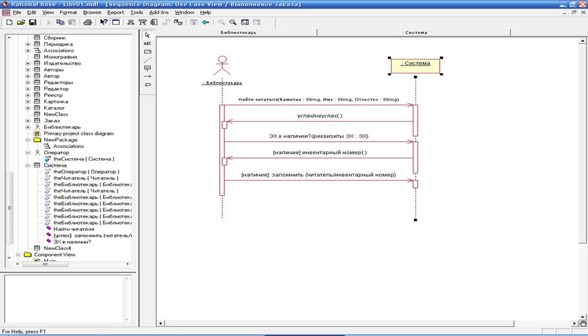Click the Save model toolbar icon
588x336 pixels.
point(32,22)
